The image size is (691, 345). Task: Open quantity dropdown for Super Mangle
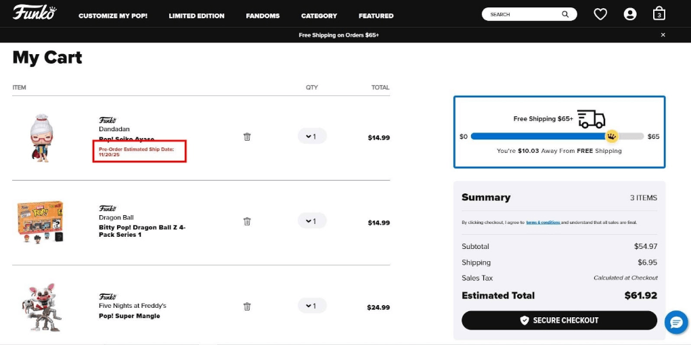(x=312, y=306)
